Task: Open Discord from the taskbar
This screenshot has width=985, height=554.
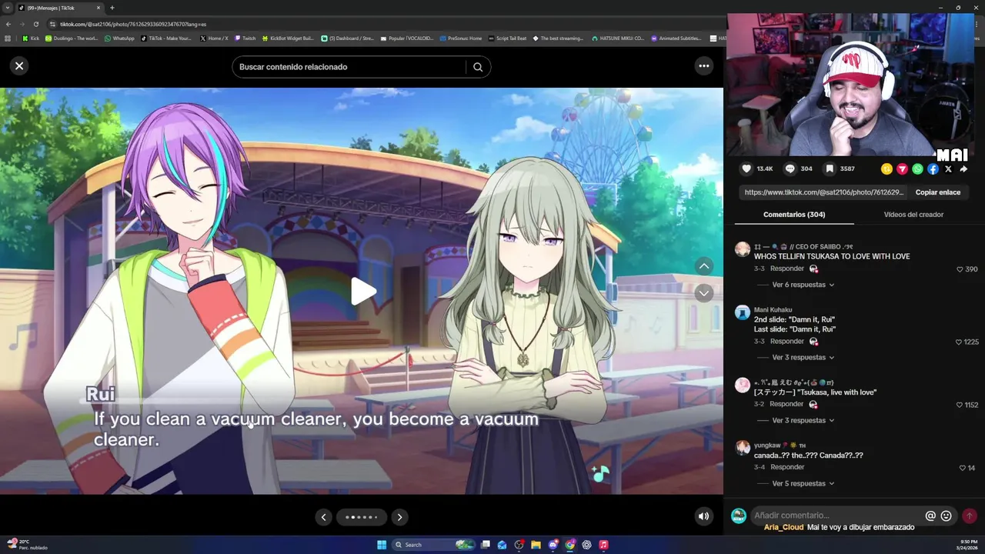Action: 553,545
